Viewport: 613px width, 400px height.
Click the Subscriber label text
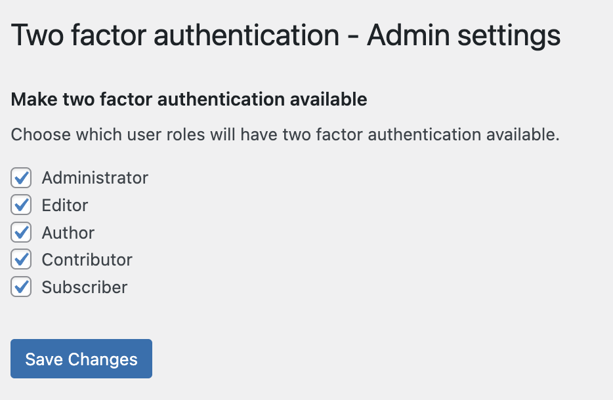pyautogui.click(x=85, y=287)
